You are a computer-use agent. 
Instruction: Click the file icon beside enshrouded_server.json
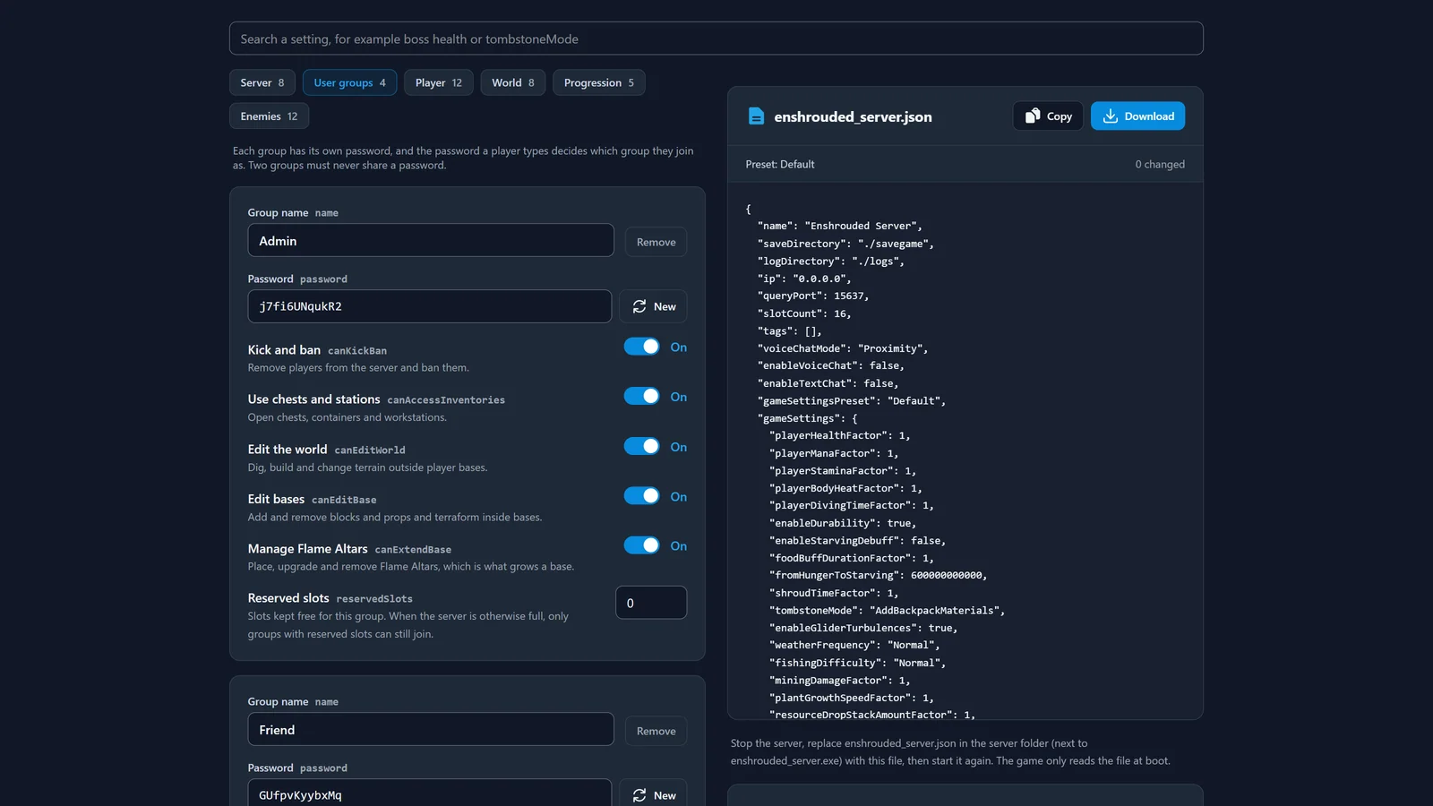pyautogui.click(x=756, y=116)
